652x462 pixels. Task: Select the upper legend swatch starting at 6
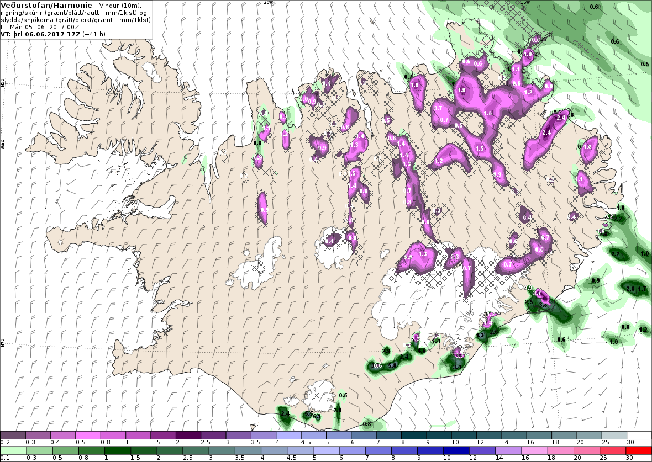tap(364, 436)
